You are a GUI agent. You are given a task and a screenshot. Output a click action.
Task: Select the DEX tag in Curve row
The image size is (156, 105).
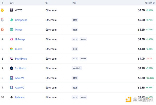tap(75, 49)
